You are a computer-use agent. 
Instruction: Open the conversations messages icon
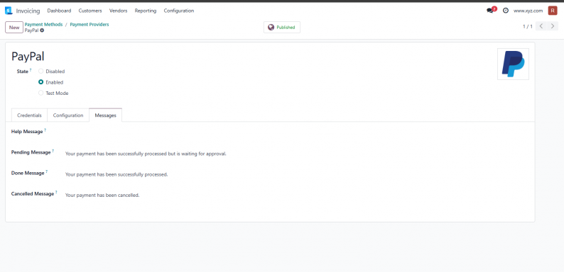pyautogui.click(x=490, y=11)
